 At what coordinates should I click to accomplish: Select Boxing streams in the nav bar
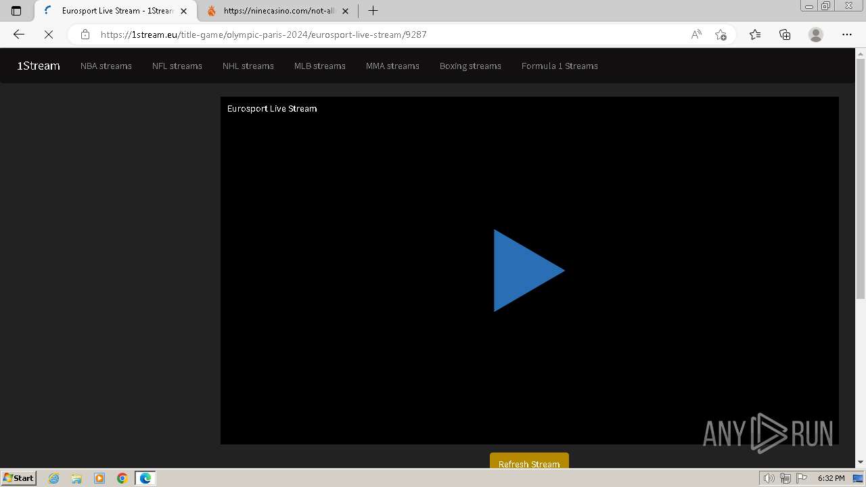coord(470,66)
